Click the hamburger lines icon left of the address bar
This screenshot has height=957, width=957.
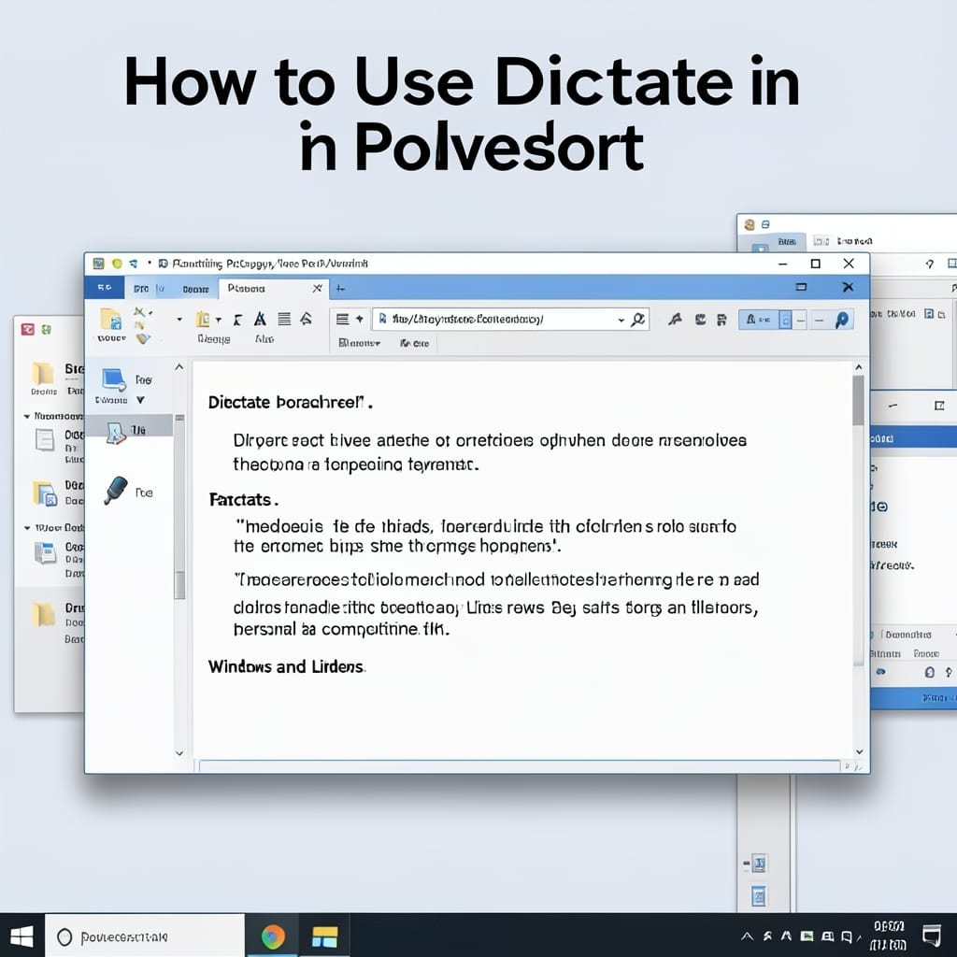[342, 319]
